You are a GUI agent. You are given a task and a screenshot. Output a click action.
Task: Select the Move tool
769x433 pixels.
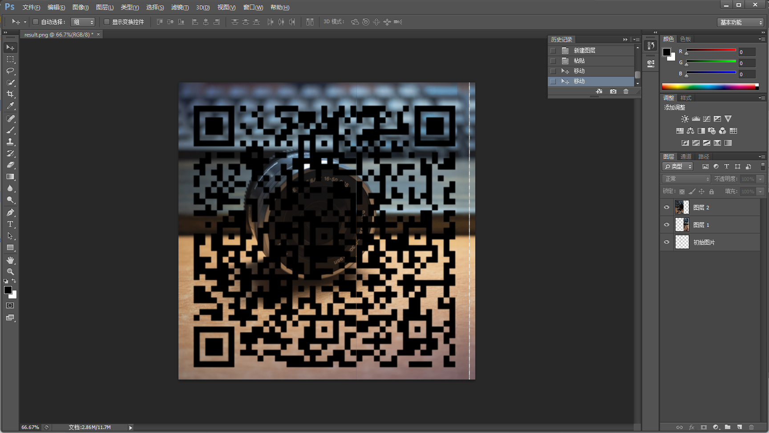pyautogui.click(x=10, y=48)
